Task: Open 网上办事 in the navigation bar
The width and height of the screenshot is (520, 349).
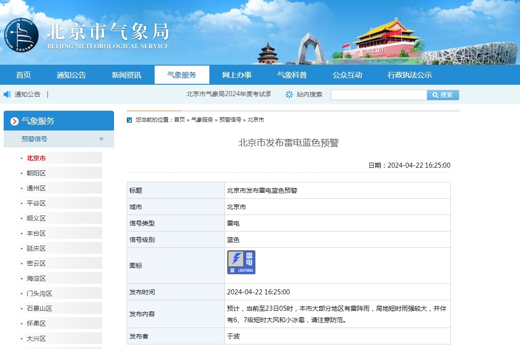Action: (x=237, y=75)
